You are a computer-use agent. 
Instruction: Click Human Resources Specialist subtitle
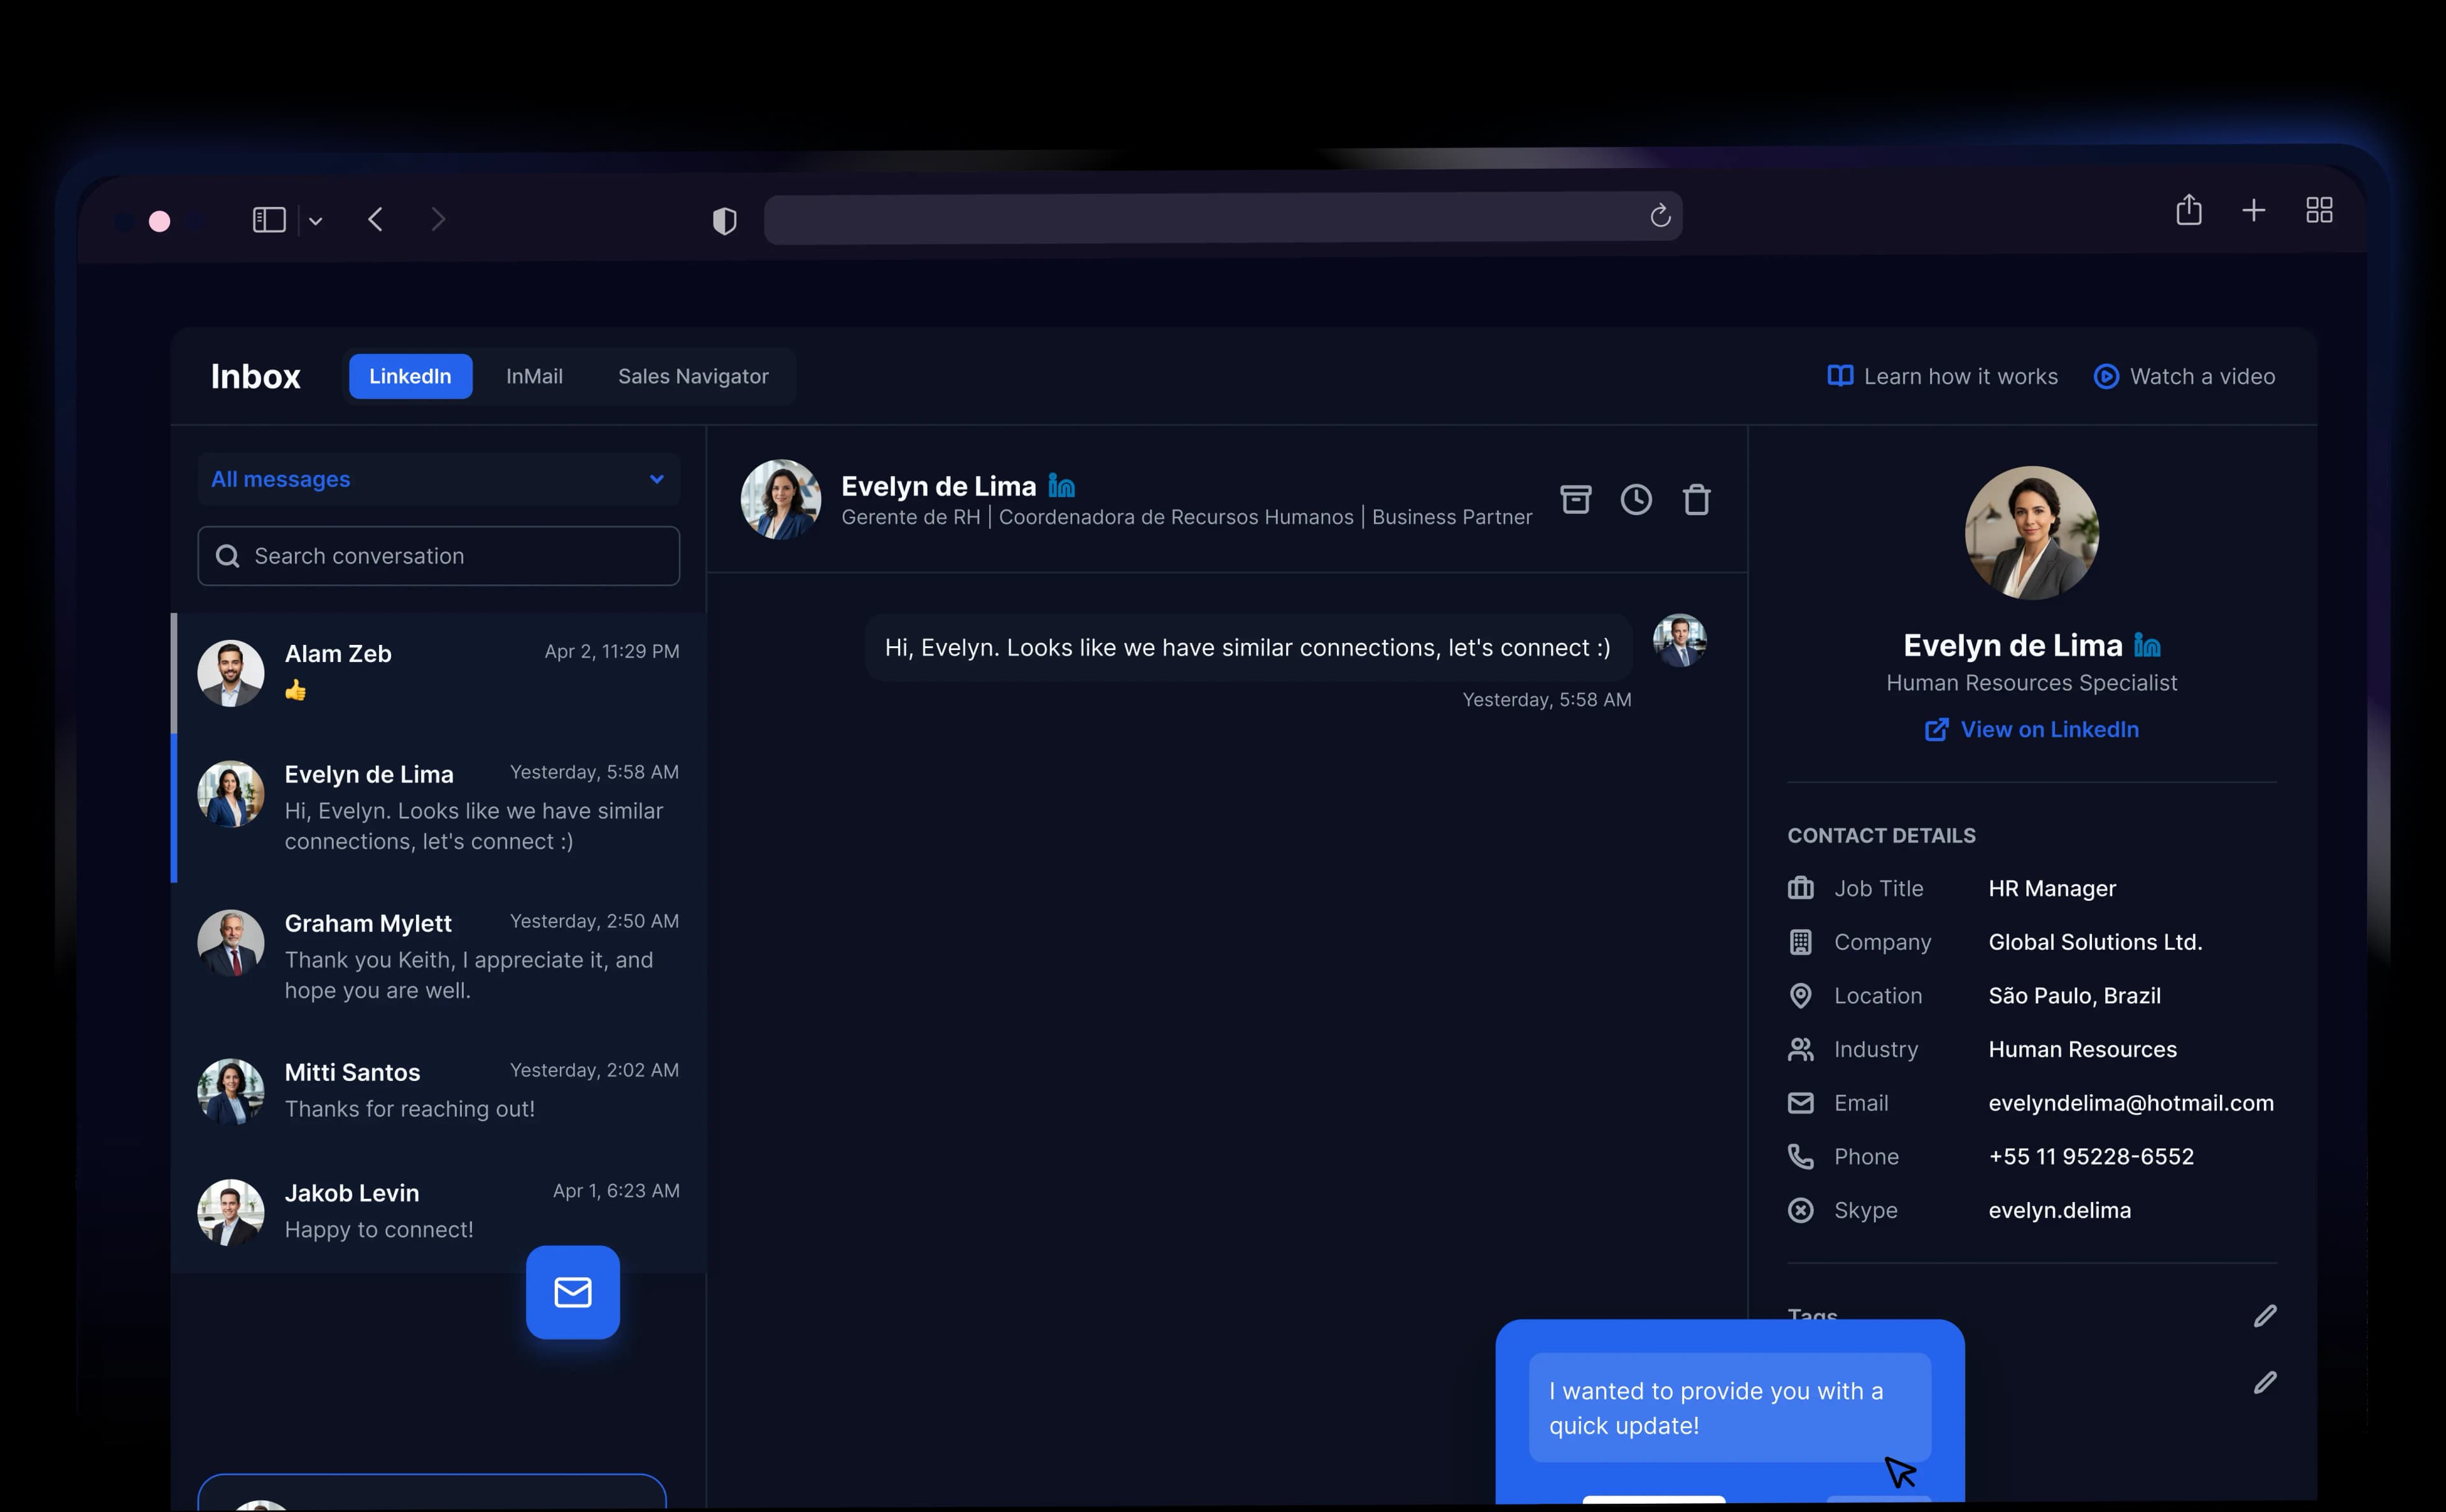click(x=2031, y=683)
